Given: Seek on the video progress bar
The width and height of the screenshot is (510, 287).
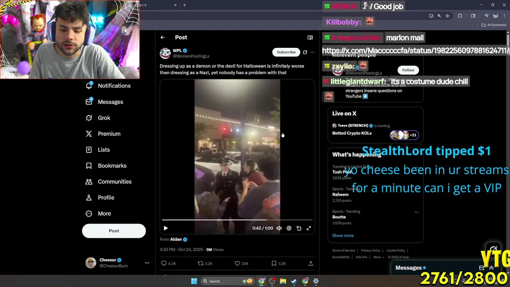Looking at the screenshot, I should pos(237,220).
